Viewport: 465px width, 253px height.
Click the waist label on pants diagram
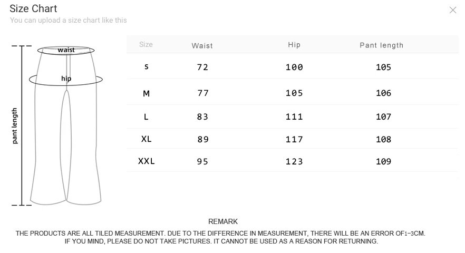click(x=66, y=50)
